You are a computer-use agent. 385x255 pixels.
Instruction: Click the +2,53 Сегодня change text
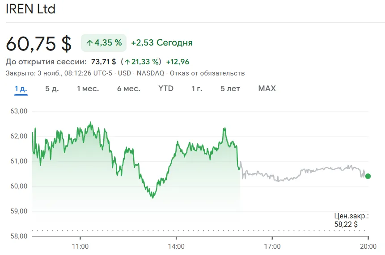(162, 43)
